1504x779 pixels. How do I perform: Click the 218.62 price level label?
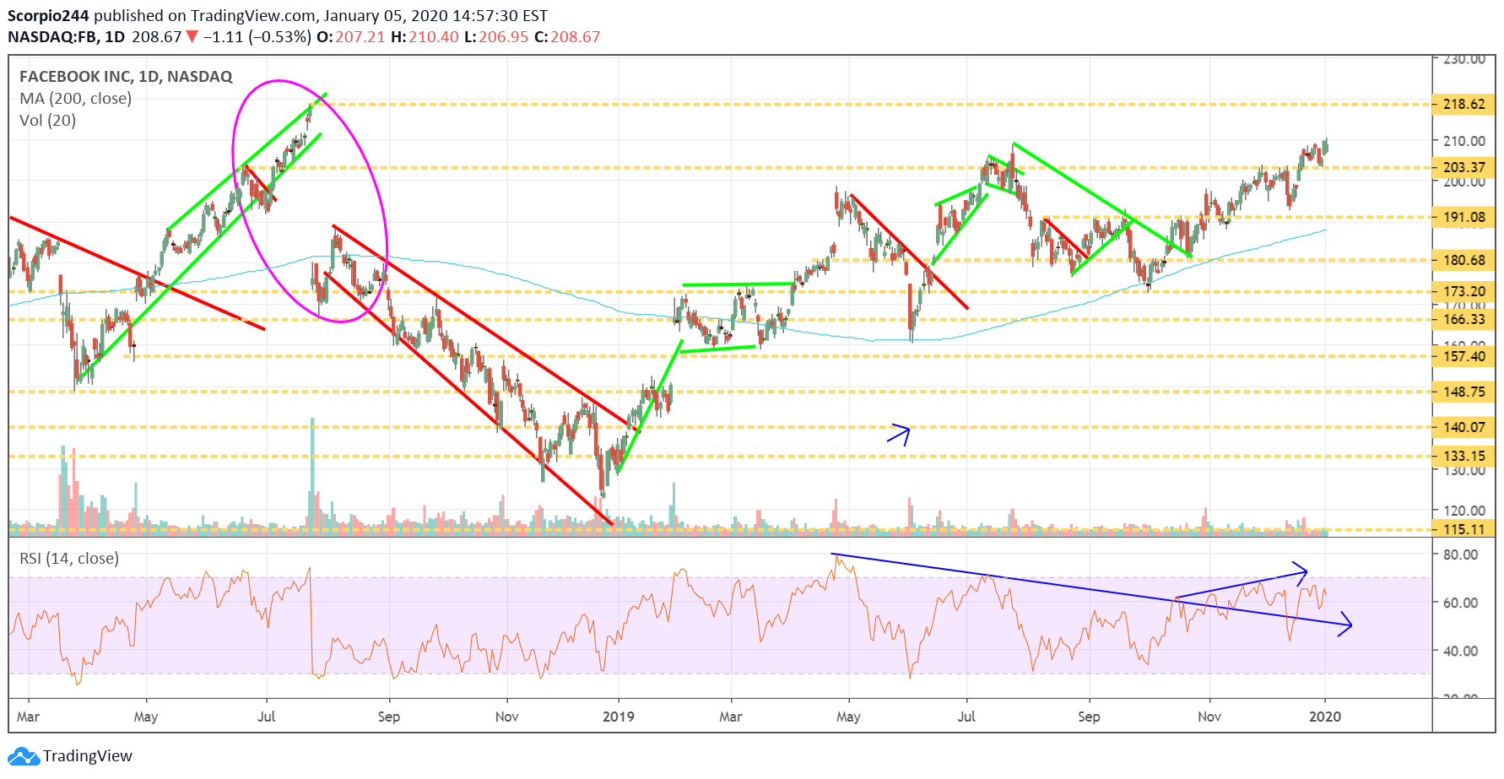(x=1463, y=105)
